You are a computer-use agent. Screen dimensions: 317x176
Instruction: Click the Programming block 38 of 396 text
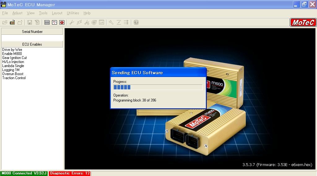pyautogui.click(x=135, y=100)
